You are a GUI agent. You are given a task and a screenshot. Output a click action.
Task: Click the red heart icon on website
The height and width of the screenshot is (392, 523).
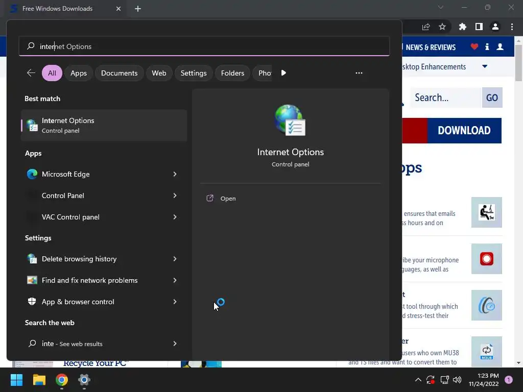pos(474,46)
